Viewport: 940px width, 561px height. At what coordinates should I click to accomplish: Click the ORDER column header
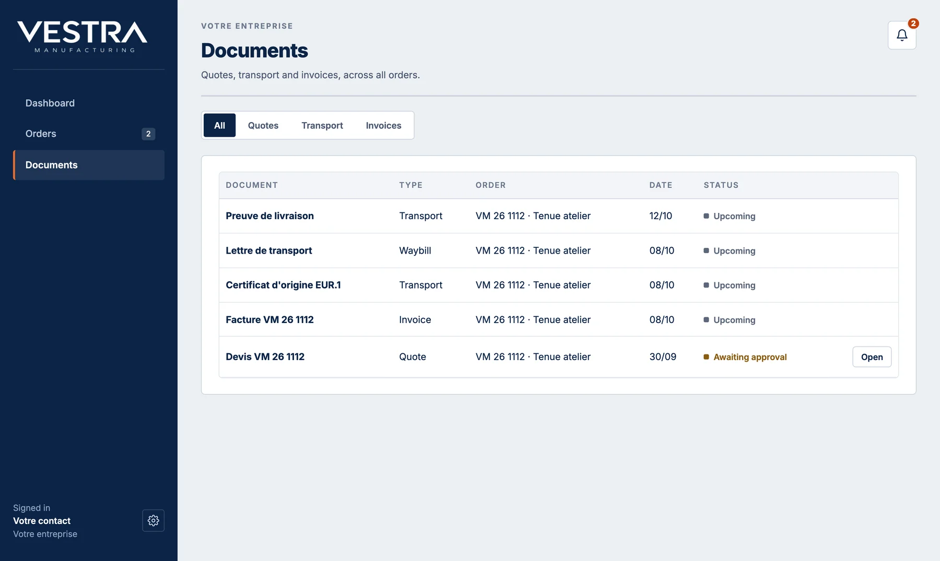[490, 185]
